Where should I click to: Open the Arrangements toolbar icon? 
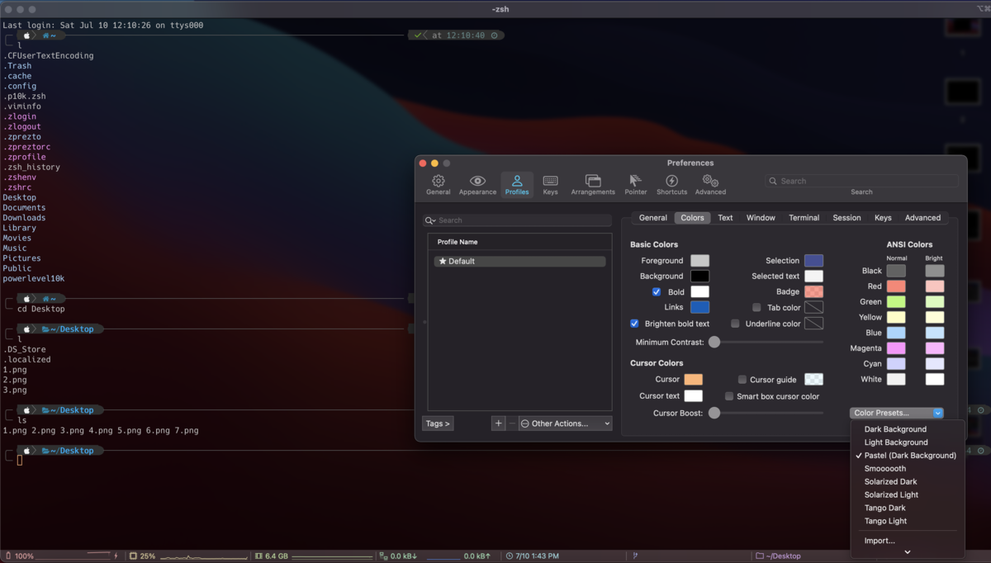pos(593,185)
